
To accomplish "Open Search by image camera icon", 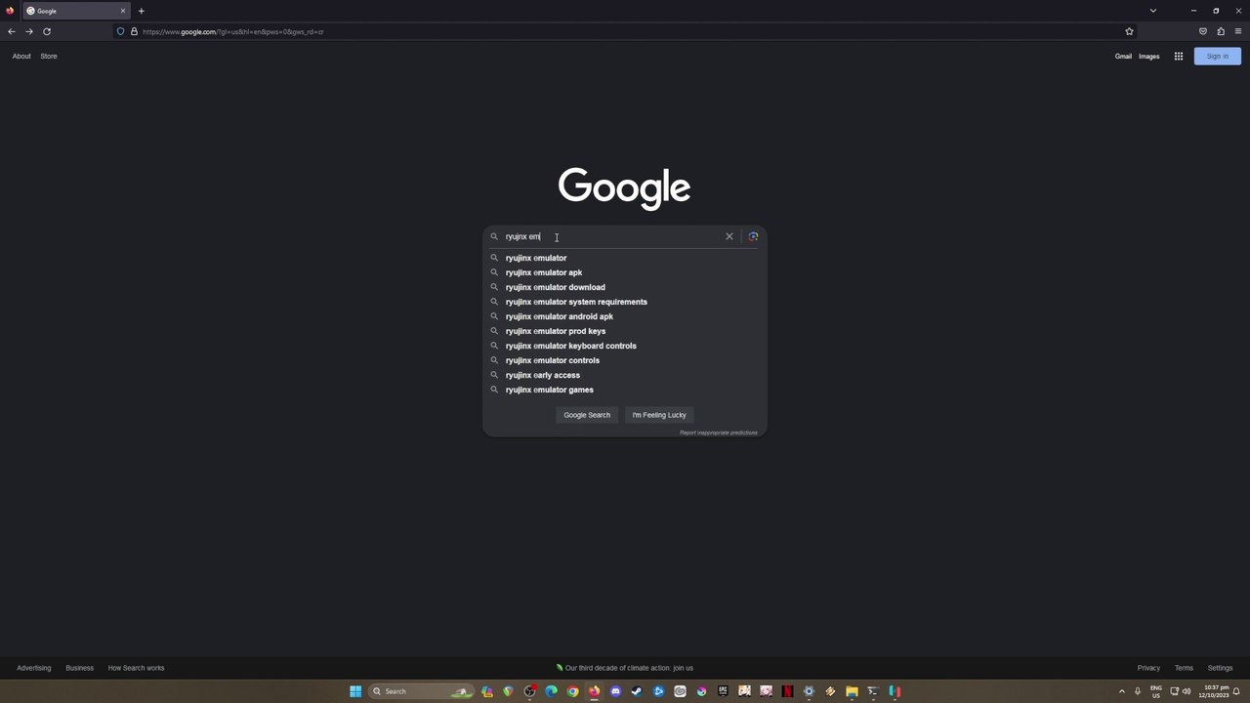I will [x=753, y=236].
